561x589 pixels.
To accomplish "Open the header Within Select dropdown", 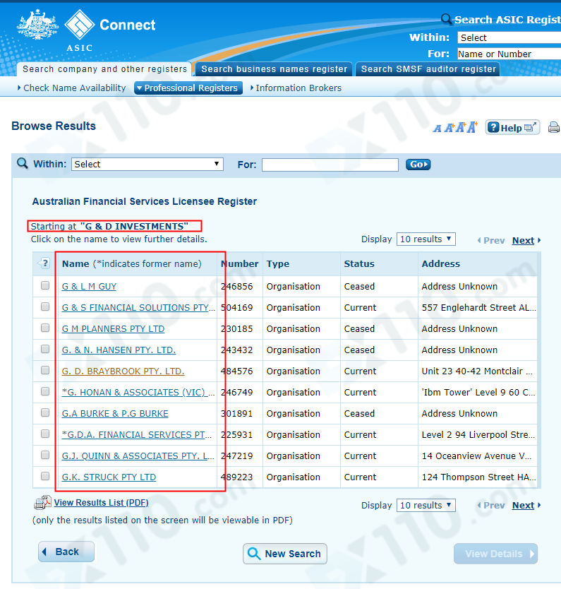I will [509, 37].
